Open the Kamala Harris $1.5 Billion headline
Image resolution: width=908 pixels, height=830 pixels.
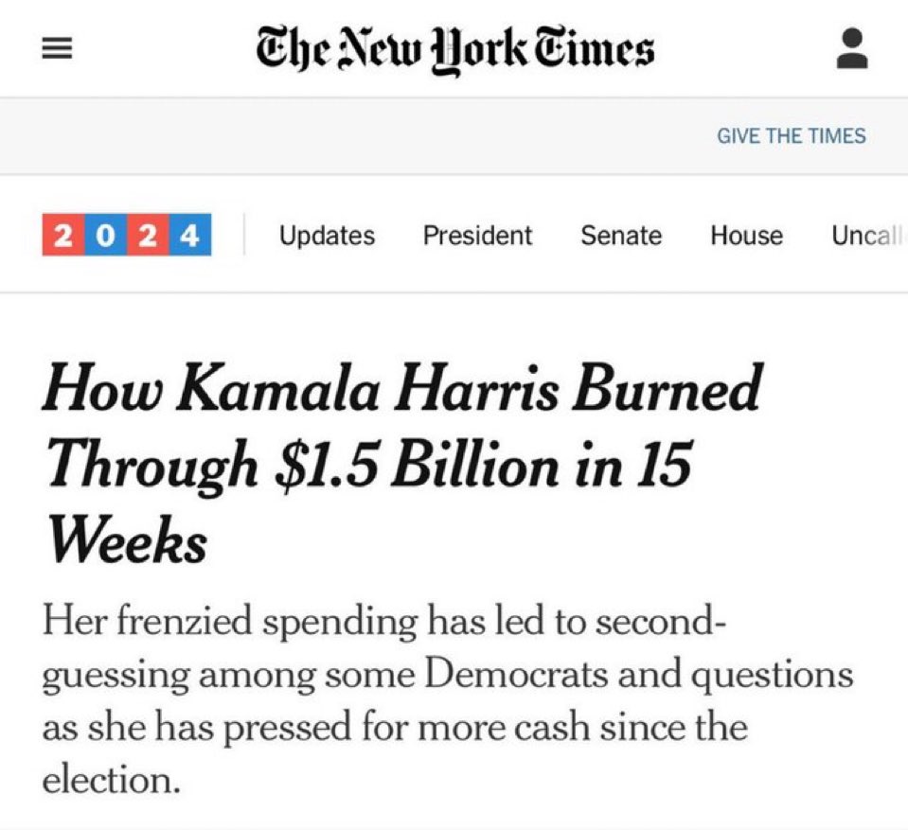(403, 463)
